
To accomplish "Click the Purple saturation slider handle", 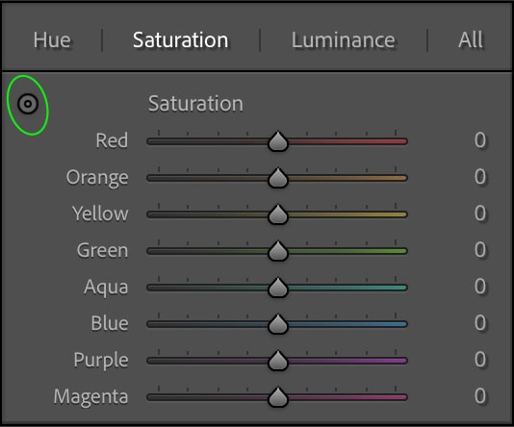I will pyautogui.click(x=278, y=361).
